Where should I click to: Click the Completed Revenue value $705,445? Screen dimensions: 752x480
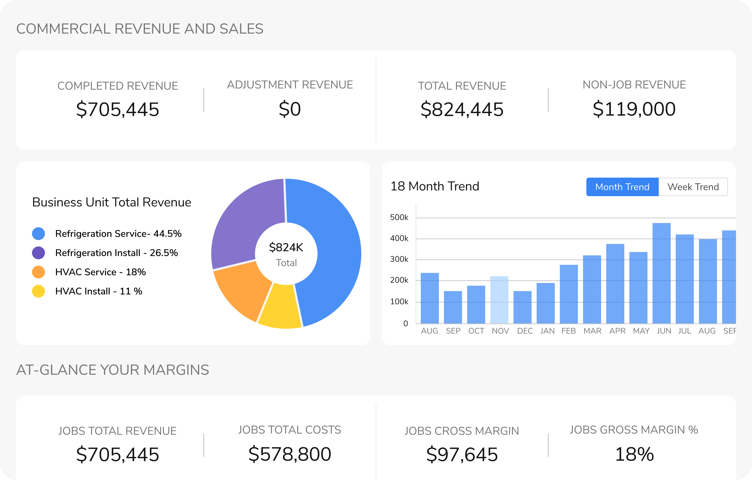[x=117, y=109]
